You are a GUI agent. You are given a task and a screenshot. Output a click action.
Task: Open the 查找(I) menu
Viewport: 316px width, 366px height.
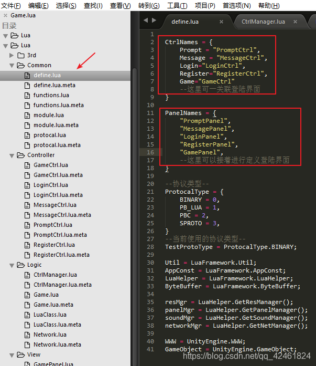point(93,5)
